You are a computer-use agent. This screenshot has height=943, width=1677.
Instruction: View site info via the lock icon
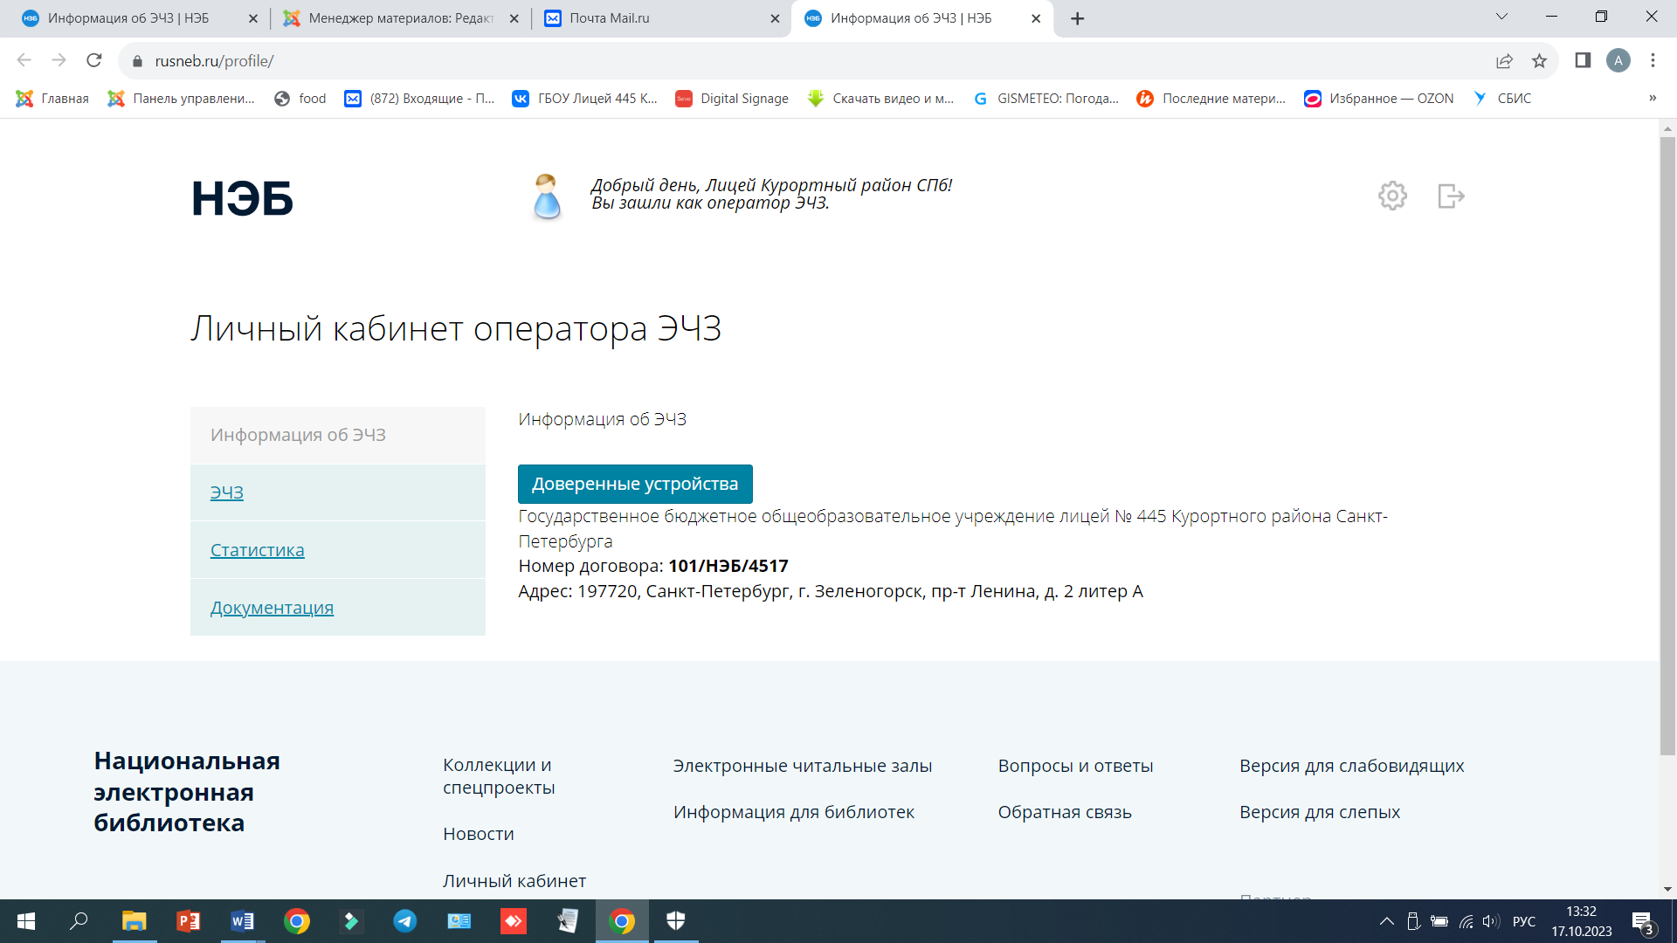[x=137, y=61]
